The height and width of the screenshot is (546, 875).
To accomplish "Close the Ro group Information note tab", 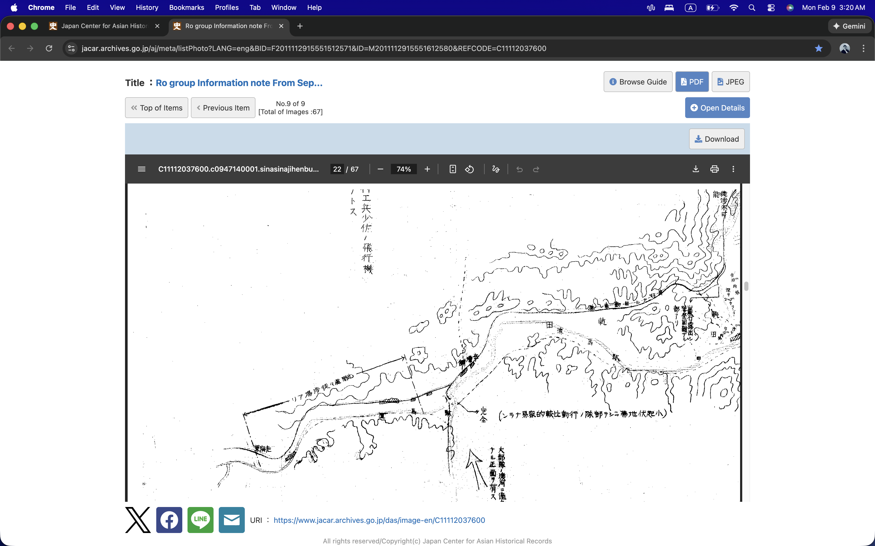I will point(281,26).
